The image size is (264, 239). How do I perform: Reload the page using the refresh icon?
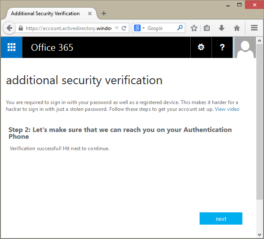124,28
